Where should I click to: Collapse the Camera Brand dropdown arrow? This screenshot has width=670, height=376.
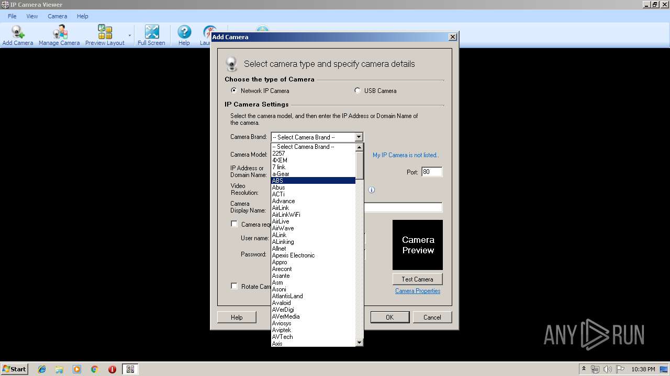(359, 137)
